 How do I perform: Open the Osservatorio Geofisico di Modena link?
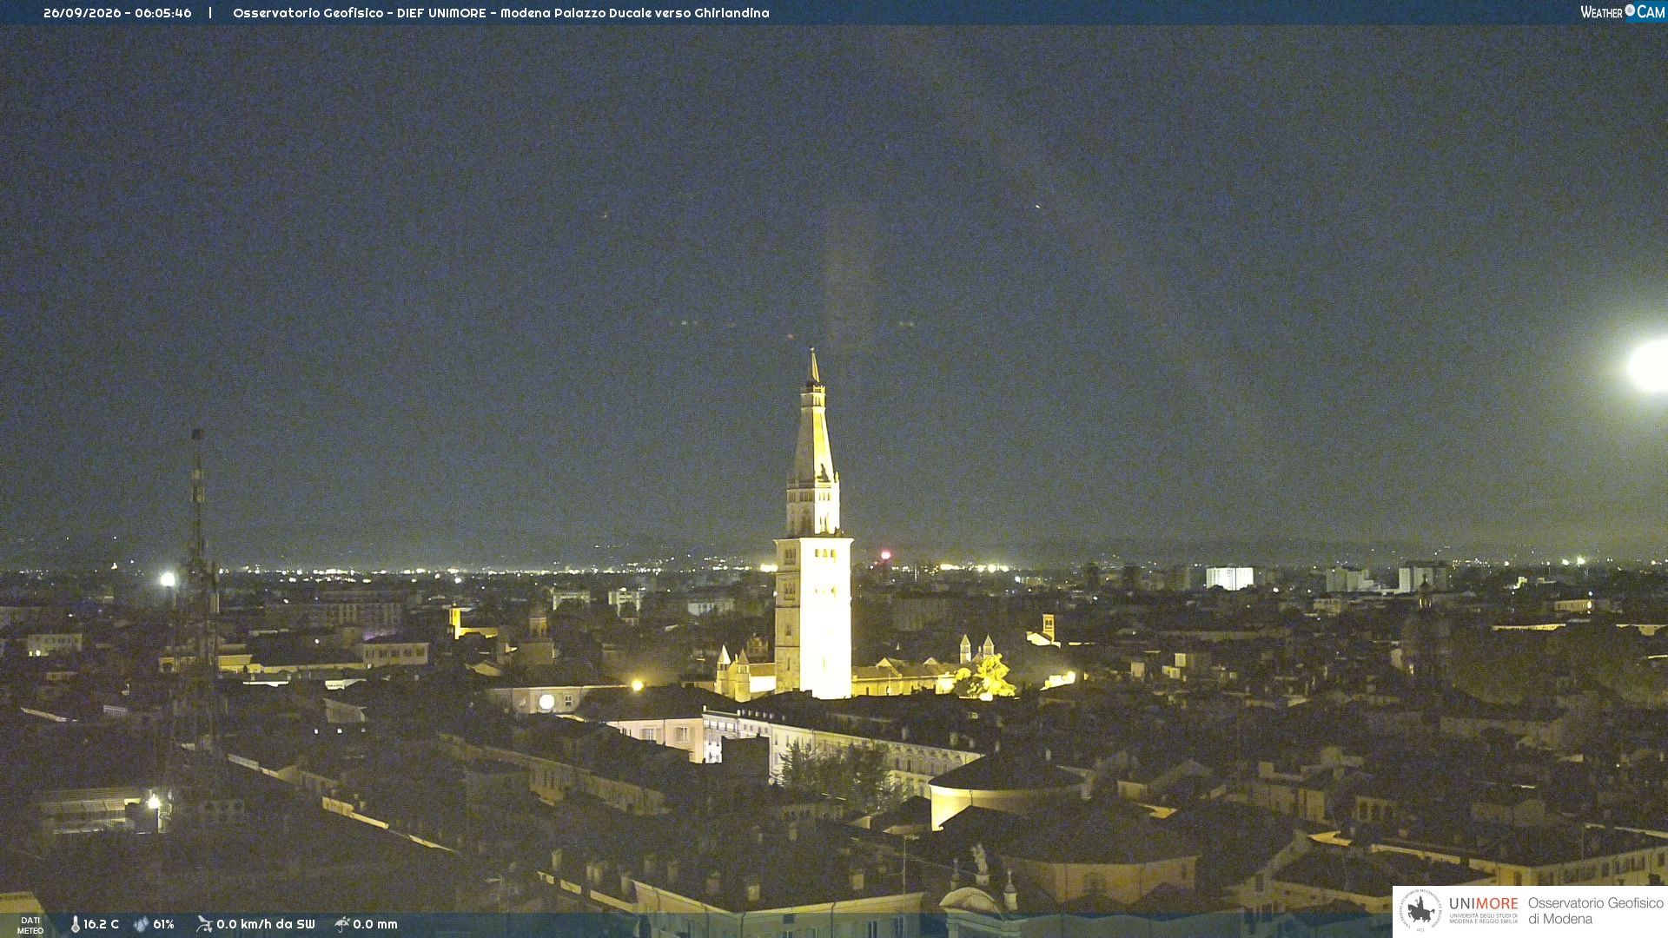(x=1595, y=910)
